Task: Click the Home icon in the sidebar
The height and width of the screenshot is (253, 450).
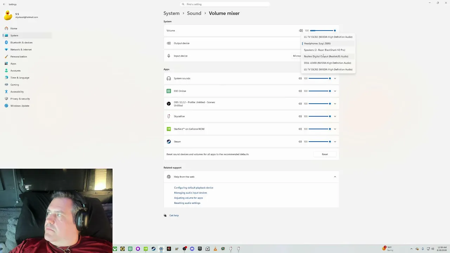Action: tap(6, 28)
